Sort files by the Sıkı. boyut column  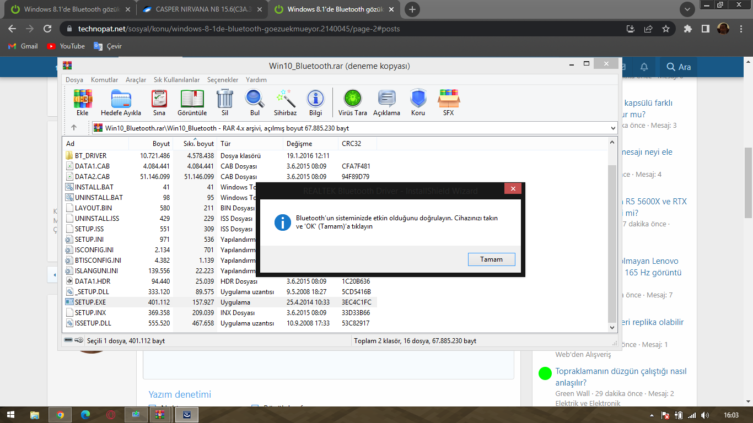tap(195, 144)
